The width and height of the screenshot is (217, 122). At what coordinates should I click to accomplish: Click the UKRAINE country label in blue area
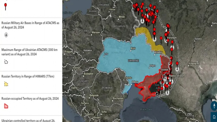(133, 60)
